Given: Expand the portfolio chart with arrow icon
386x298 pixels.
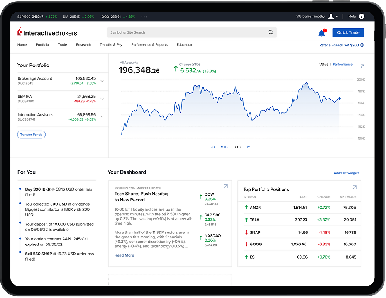Looking at the screenshot, I should (x=362, y=66).
